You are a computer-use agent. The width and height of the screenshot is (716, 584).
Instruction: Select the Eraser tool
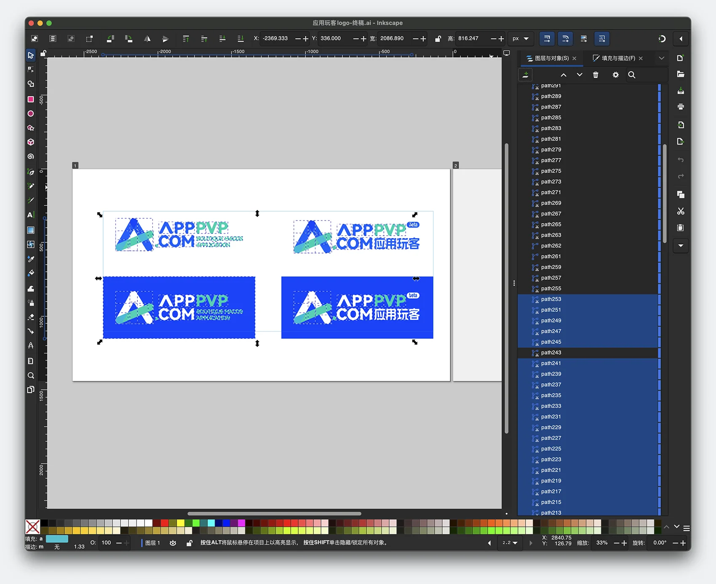coord(31,317)
